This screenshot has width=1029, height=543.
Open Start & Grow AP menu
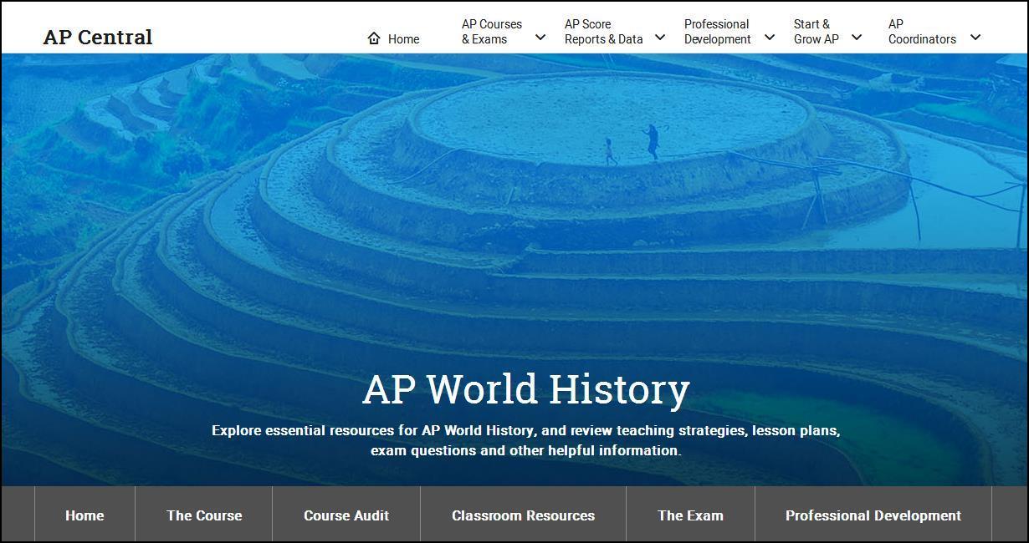(x=817, y=32)
